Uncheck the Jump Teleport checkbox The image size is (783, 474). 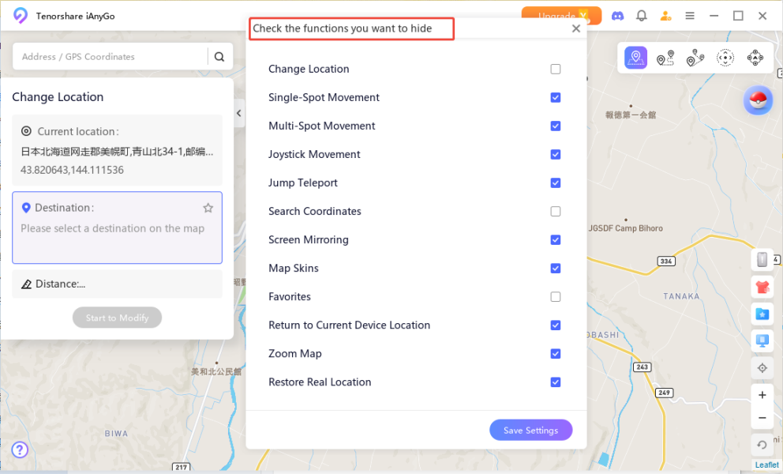[556, 183]
